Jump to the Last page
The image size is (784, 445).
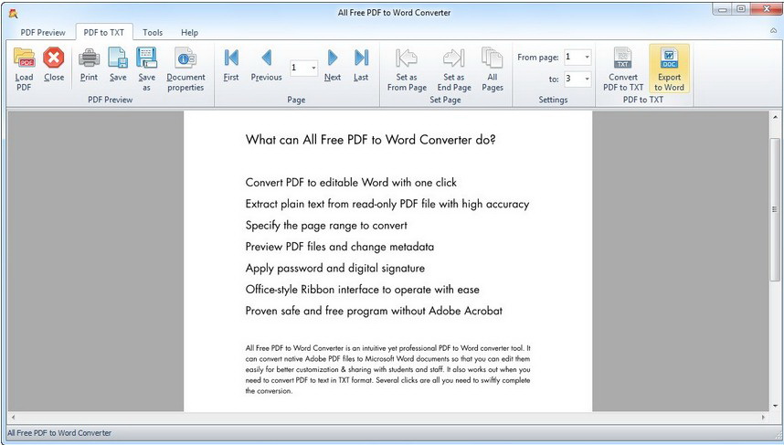361,64
